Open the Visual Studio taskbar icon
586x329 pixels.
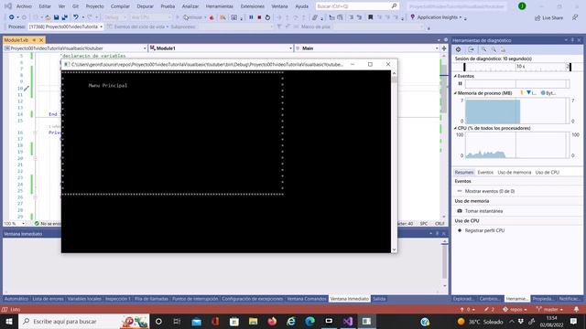[x=348, y=321]
